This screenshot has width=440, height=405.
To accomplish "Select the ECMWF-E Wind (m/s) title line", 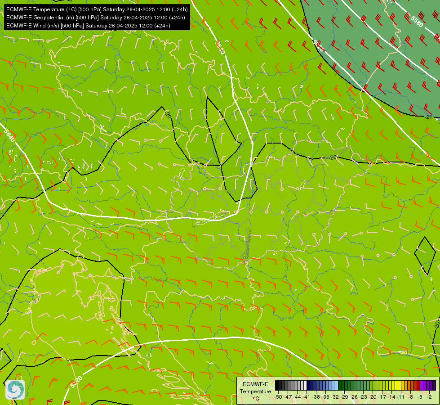I will [x=88, y=26].
